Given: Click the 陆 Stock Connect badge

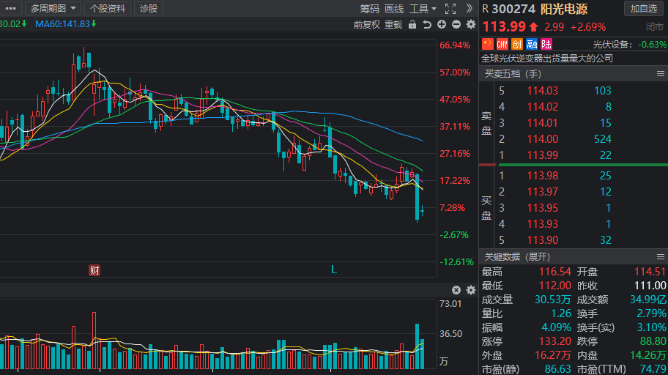Looking at the screenshot, I should [546, 44].
